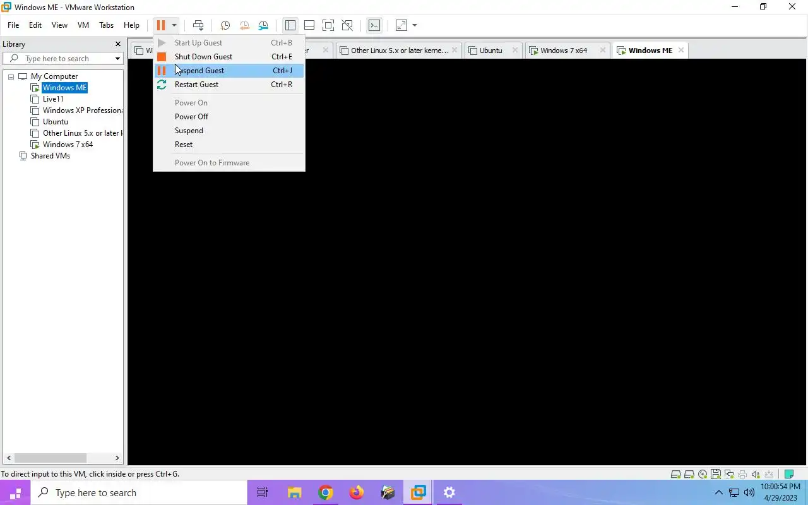Open the stretch guest dropdown arrow
This screenshot has height=505, width=808.
point(415,25)
